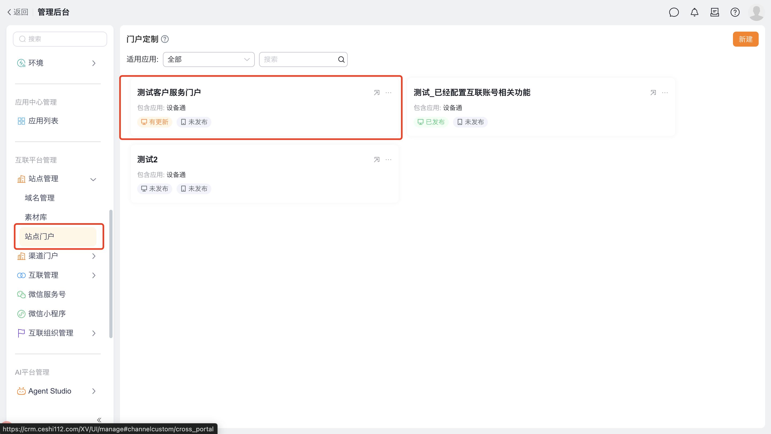Open more options on the 测试2 card
771x434 pixels.
click(x=388, y=159)
